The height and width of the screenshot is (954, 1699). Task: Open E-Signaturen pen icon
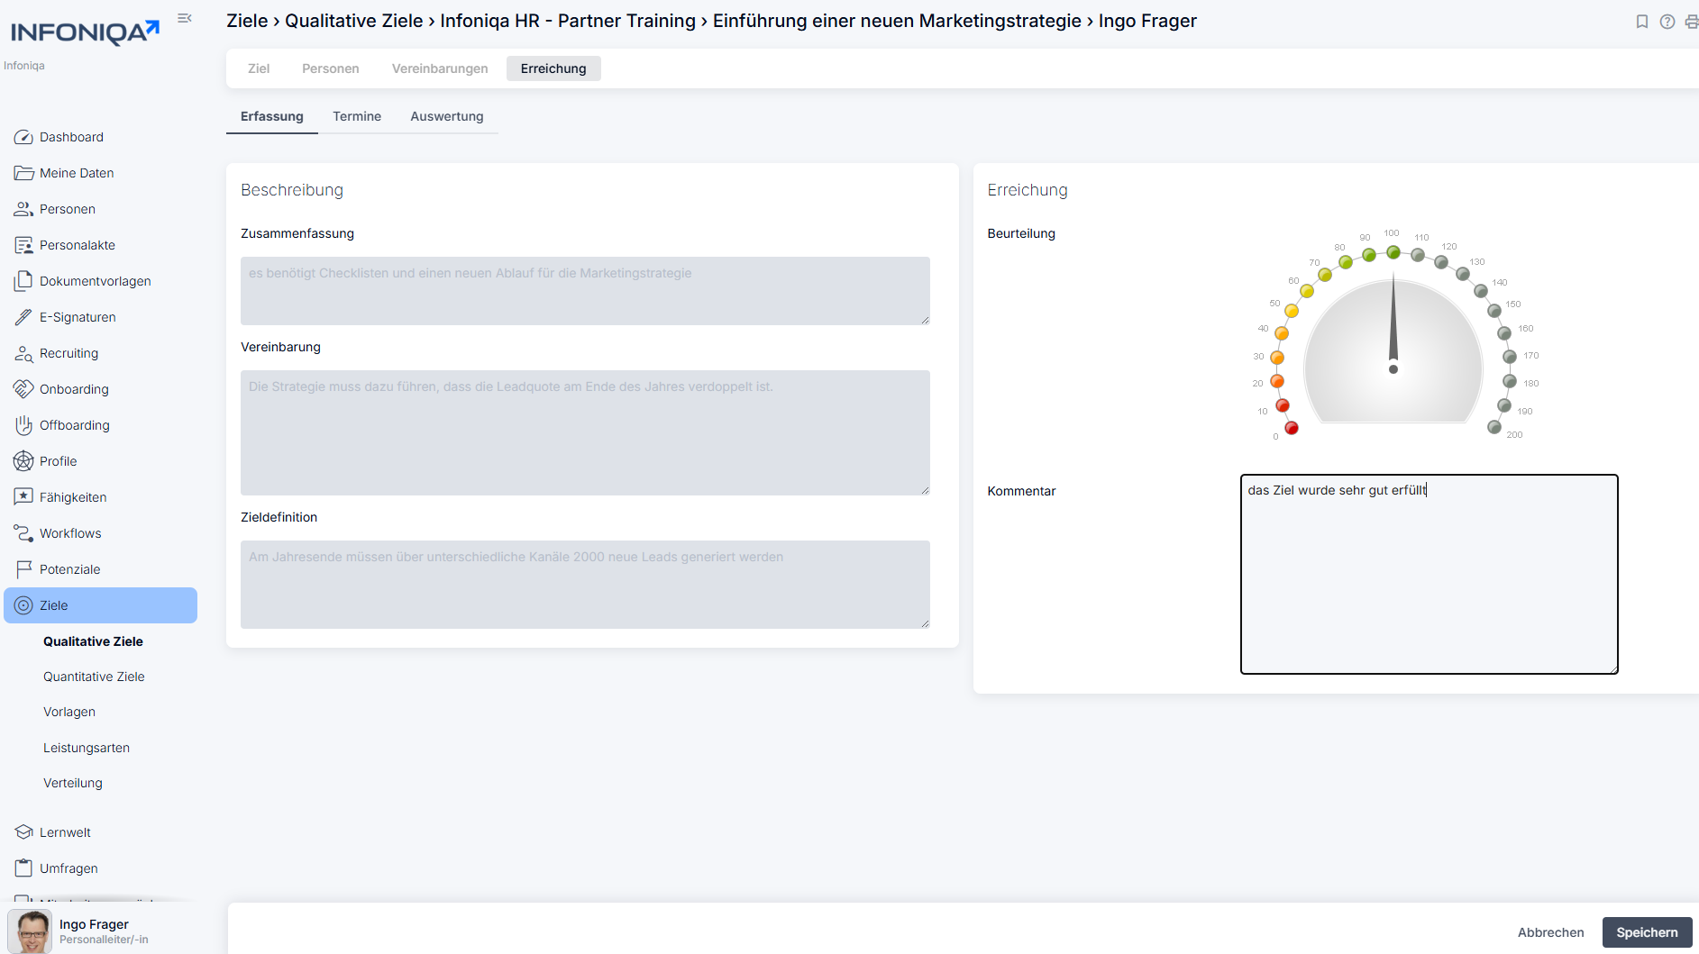23,317
